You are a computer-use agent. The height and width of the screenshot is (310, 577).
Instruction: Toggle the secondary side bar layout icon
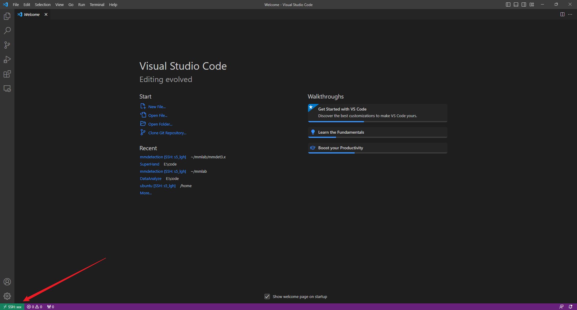tap(524, 5)
